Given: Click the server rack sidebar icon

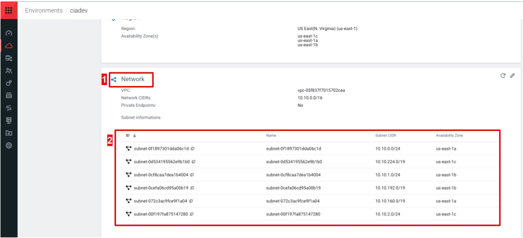Looking at the screenshot, I should coord(9,120).
